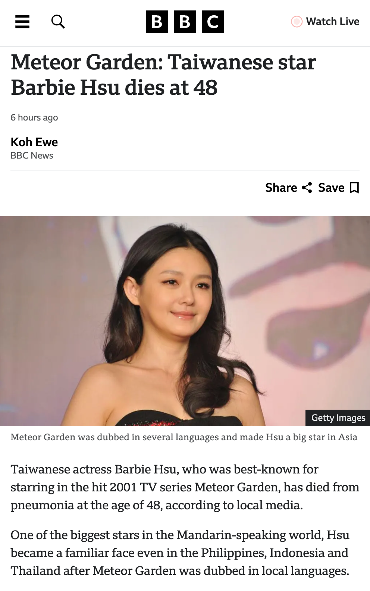Screen dimensions: 370x591
Task: Click the Getty Images credit label
Action: 338,418
